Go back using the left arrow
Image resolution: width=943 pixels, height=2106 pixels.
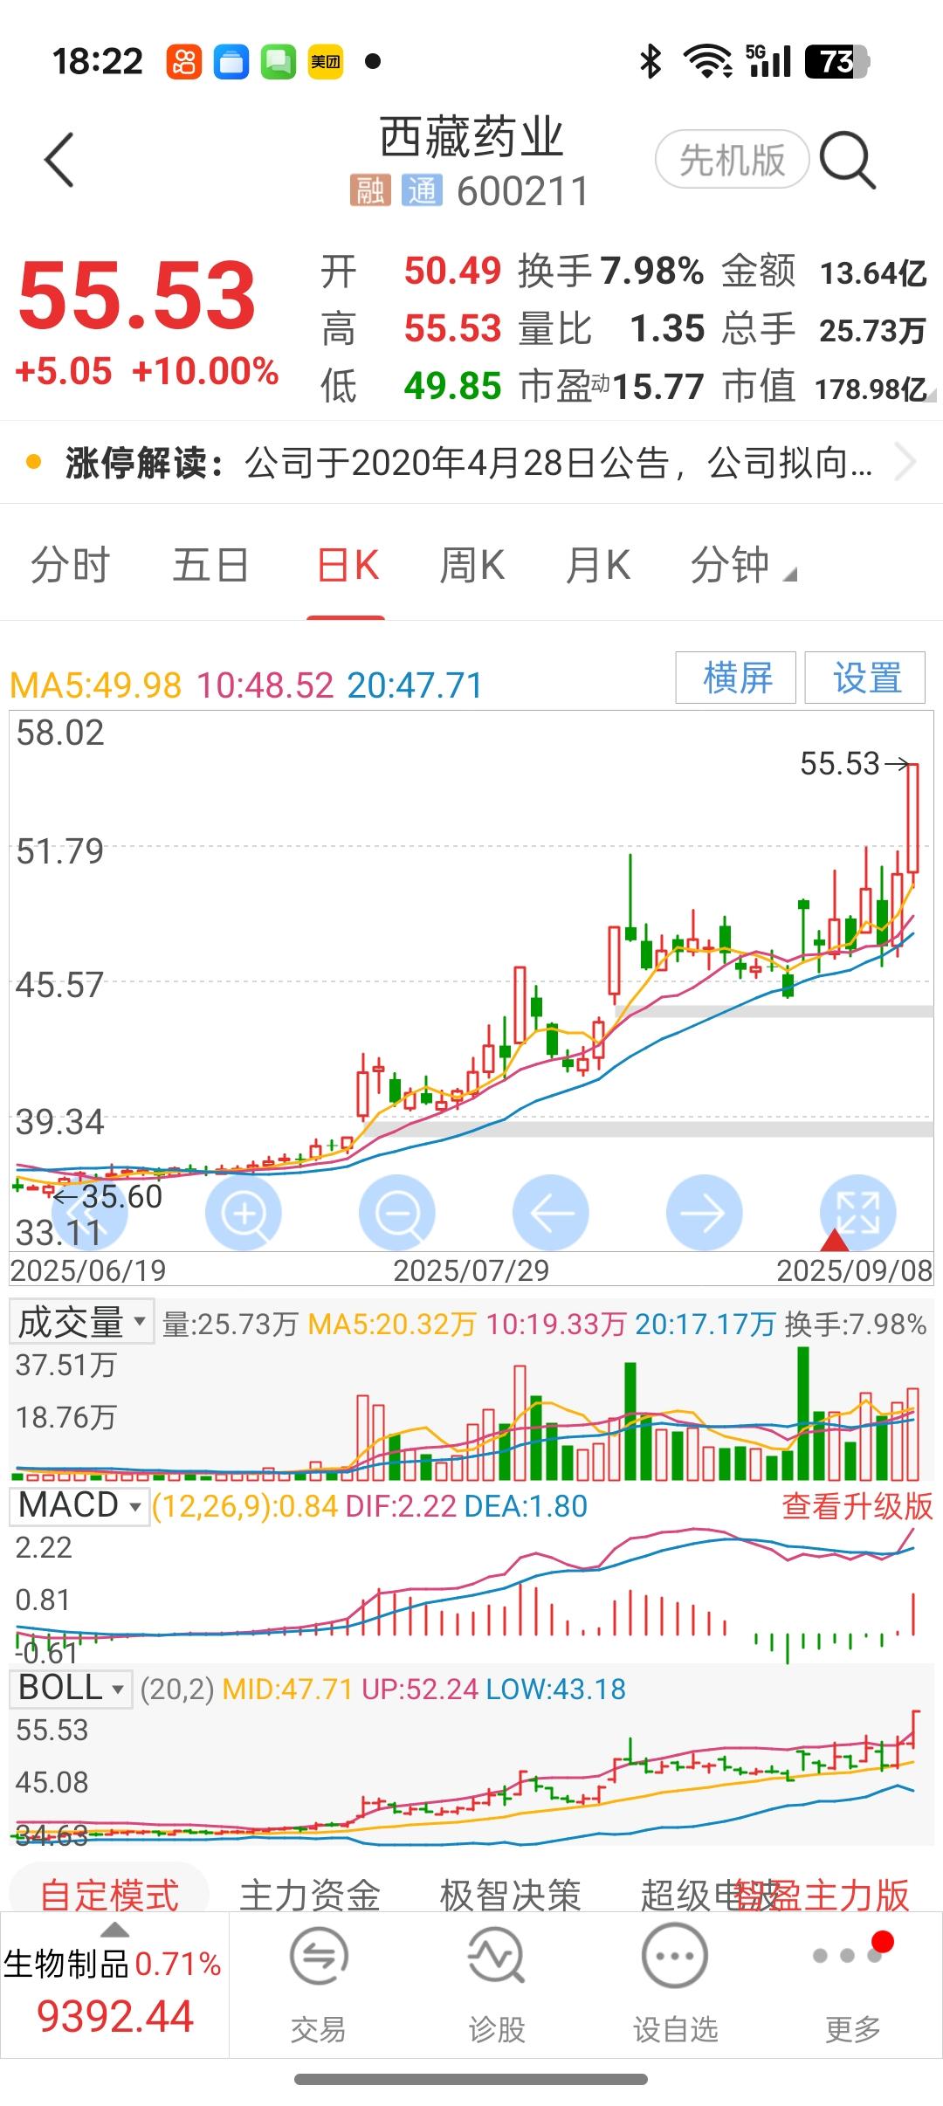coord(59,160)
